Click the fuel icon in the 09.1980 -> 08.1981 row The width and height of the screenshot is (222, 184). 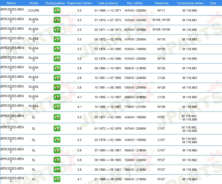coord(57,170)
